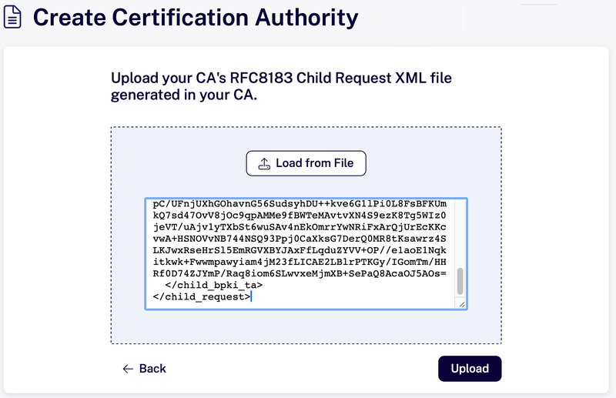Place cursor after the closing child_request tag
The image size is (616, 398).
click(251, 296)
